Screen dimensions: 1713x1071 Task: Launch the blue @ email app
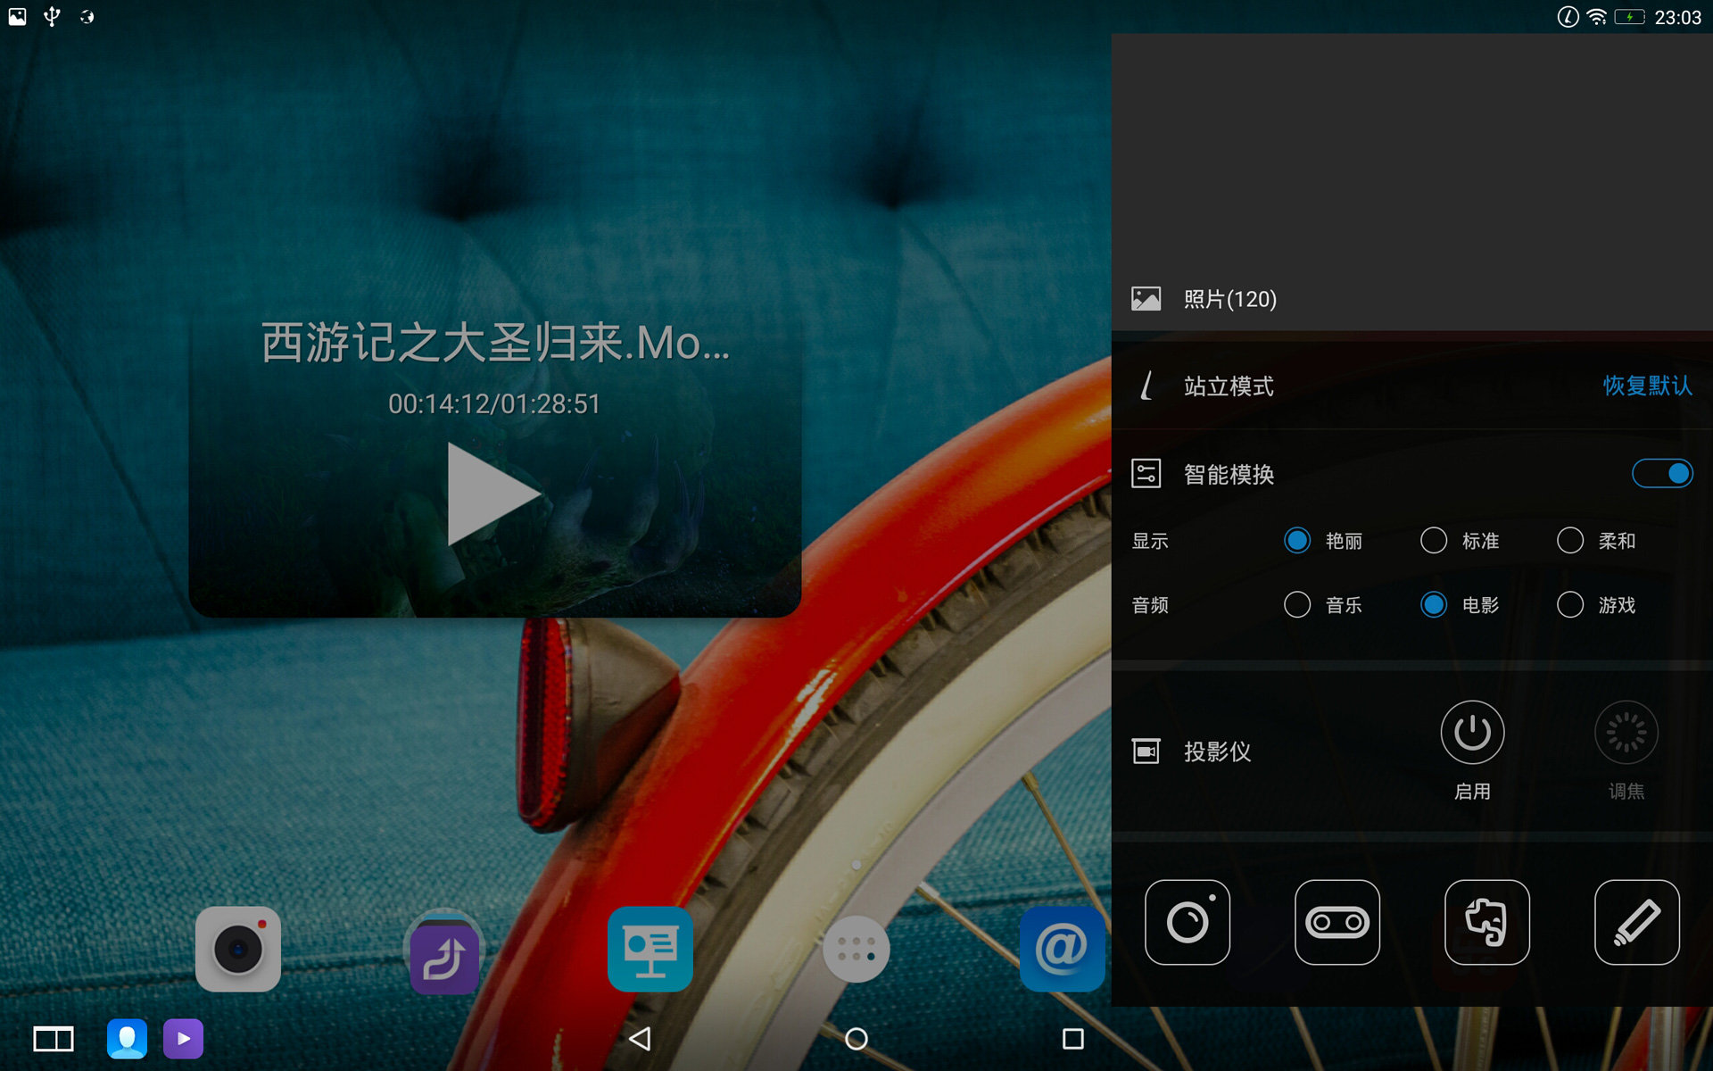[1063, 949]
